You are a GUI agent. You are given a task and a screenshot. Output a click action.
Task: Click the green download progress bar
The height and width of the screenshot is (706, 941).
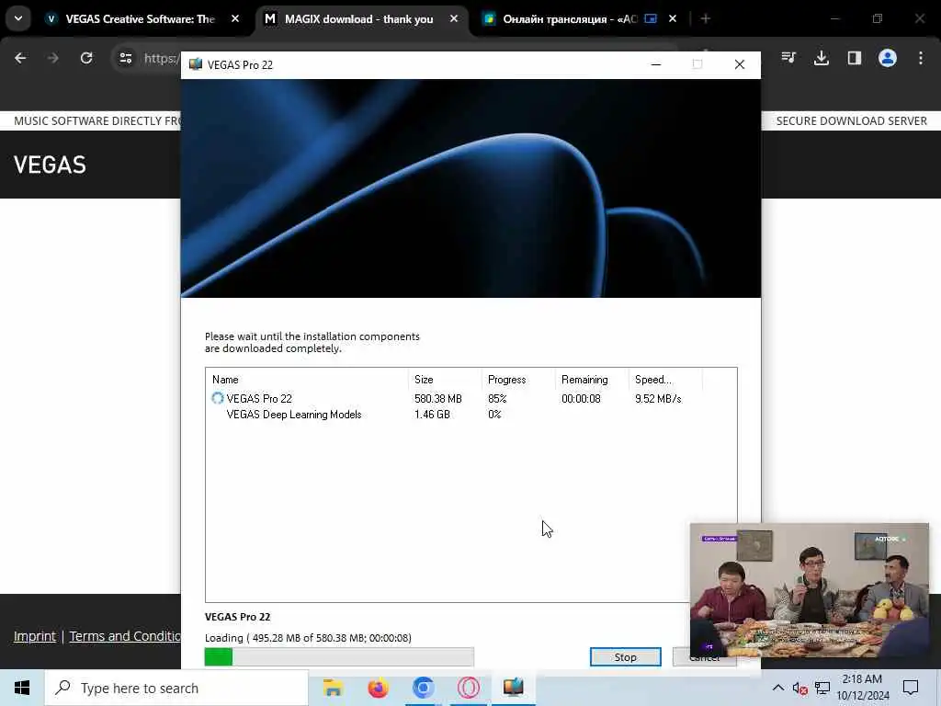(x=339, y=656)
